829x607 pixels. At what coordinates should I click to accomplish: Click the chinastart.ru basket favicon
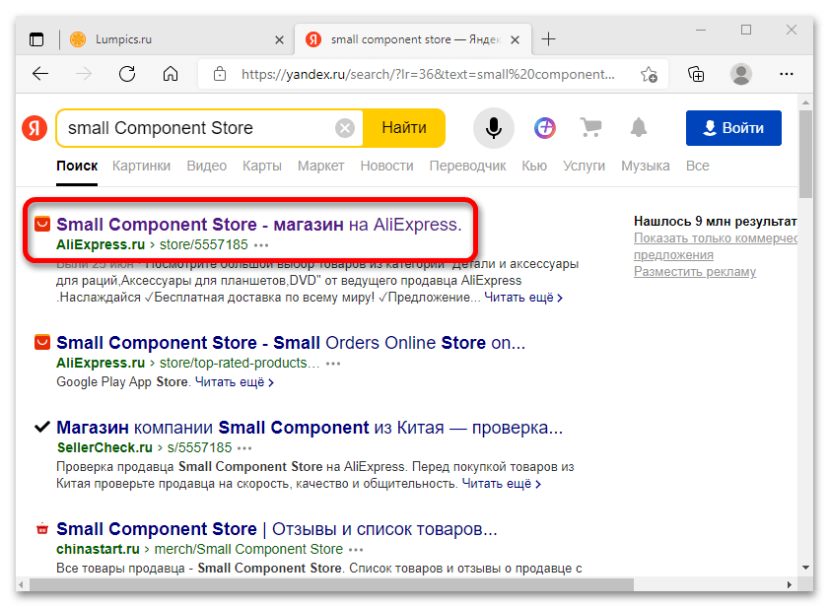pos(42,528)
